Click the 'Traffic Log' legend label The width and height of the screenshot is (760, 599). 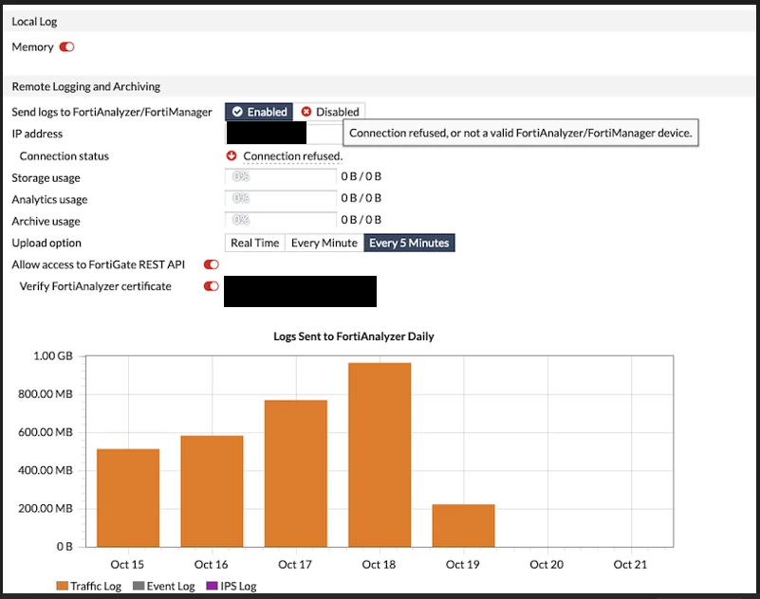[96, 586]
